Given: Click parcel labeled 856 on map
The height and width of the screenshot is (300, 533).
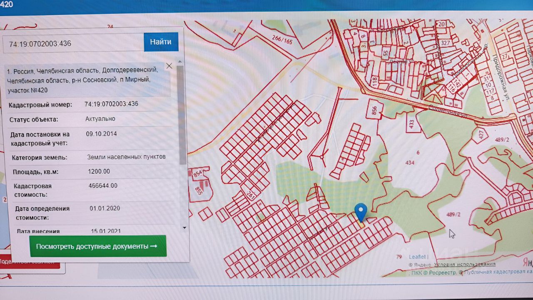Looking at the screenshot, I should tap(374, 110).
